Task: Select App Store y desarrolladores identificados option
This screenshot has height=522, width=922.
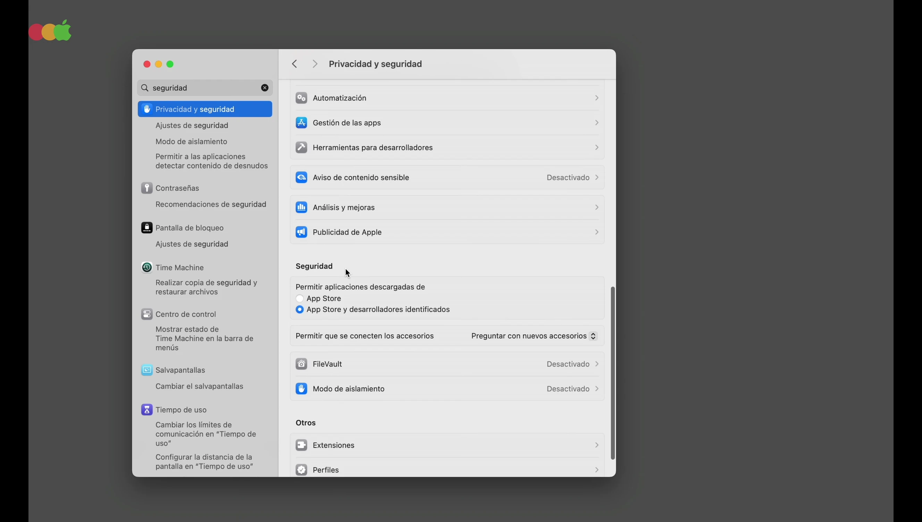Action: (x=300, y=309)
